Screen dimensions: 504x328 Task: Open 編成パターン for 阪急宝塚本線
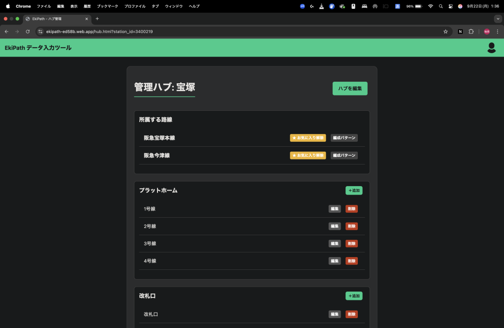pos(344,138)
